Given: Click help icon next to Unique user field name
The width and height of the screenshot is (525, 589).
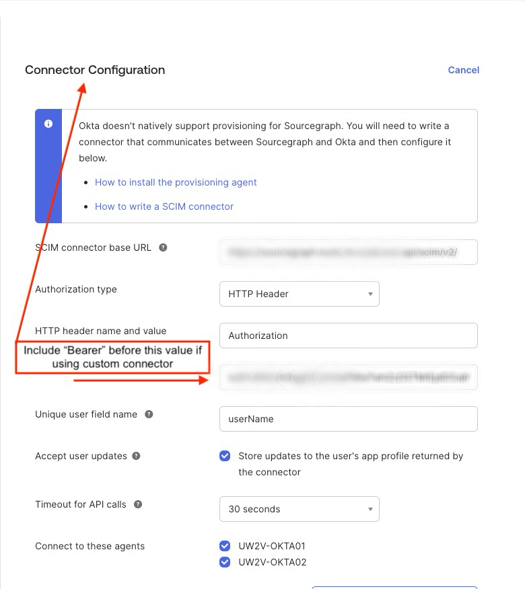Looking at the screenshot, I should click(149, 414).
